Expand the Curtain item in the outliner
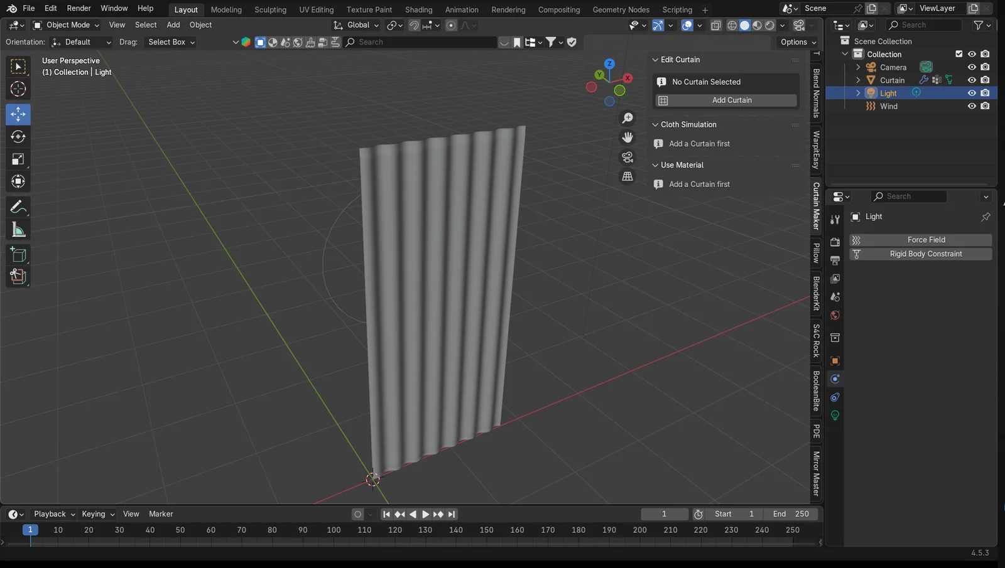Image resolution: width=1005 pixels, height=568 pixels. pyautogui.click(x=858, y=80)
